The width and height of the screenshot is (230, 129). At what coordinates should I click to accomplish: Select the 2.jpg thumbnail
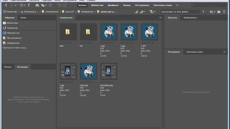pyautogui.click(x=129, y=32)
